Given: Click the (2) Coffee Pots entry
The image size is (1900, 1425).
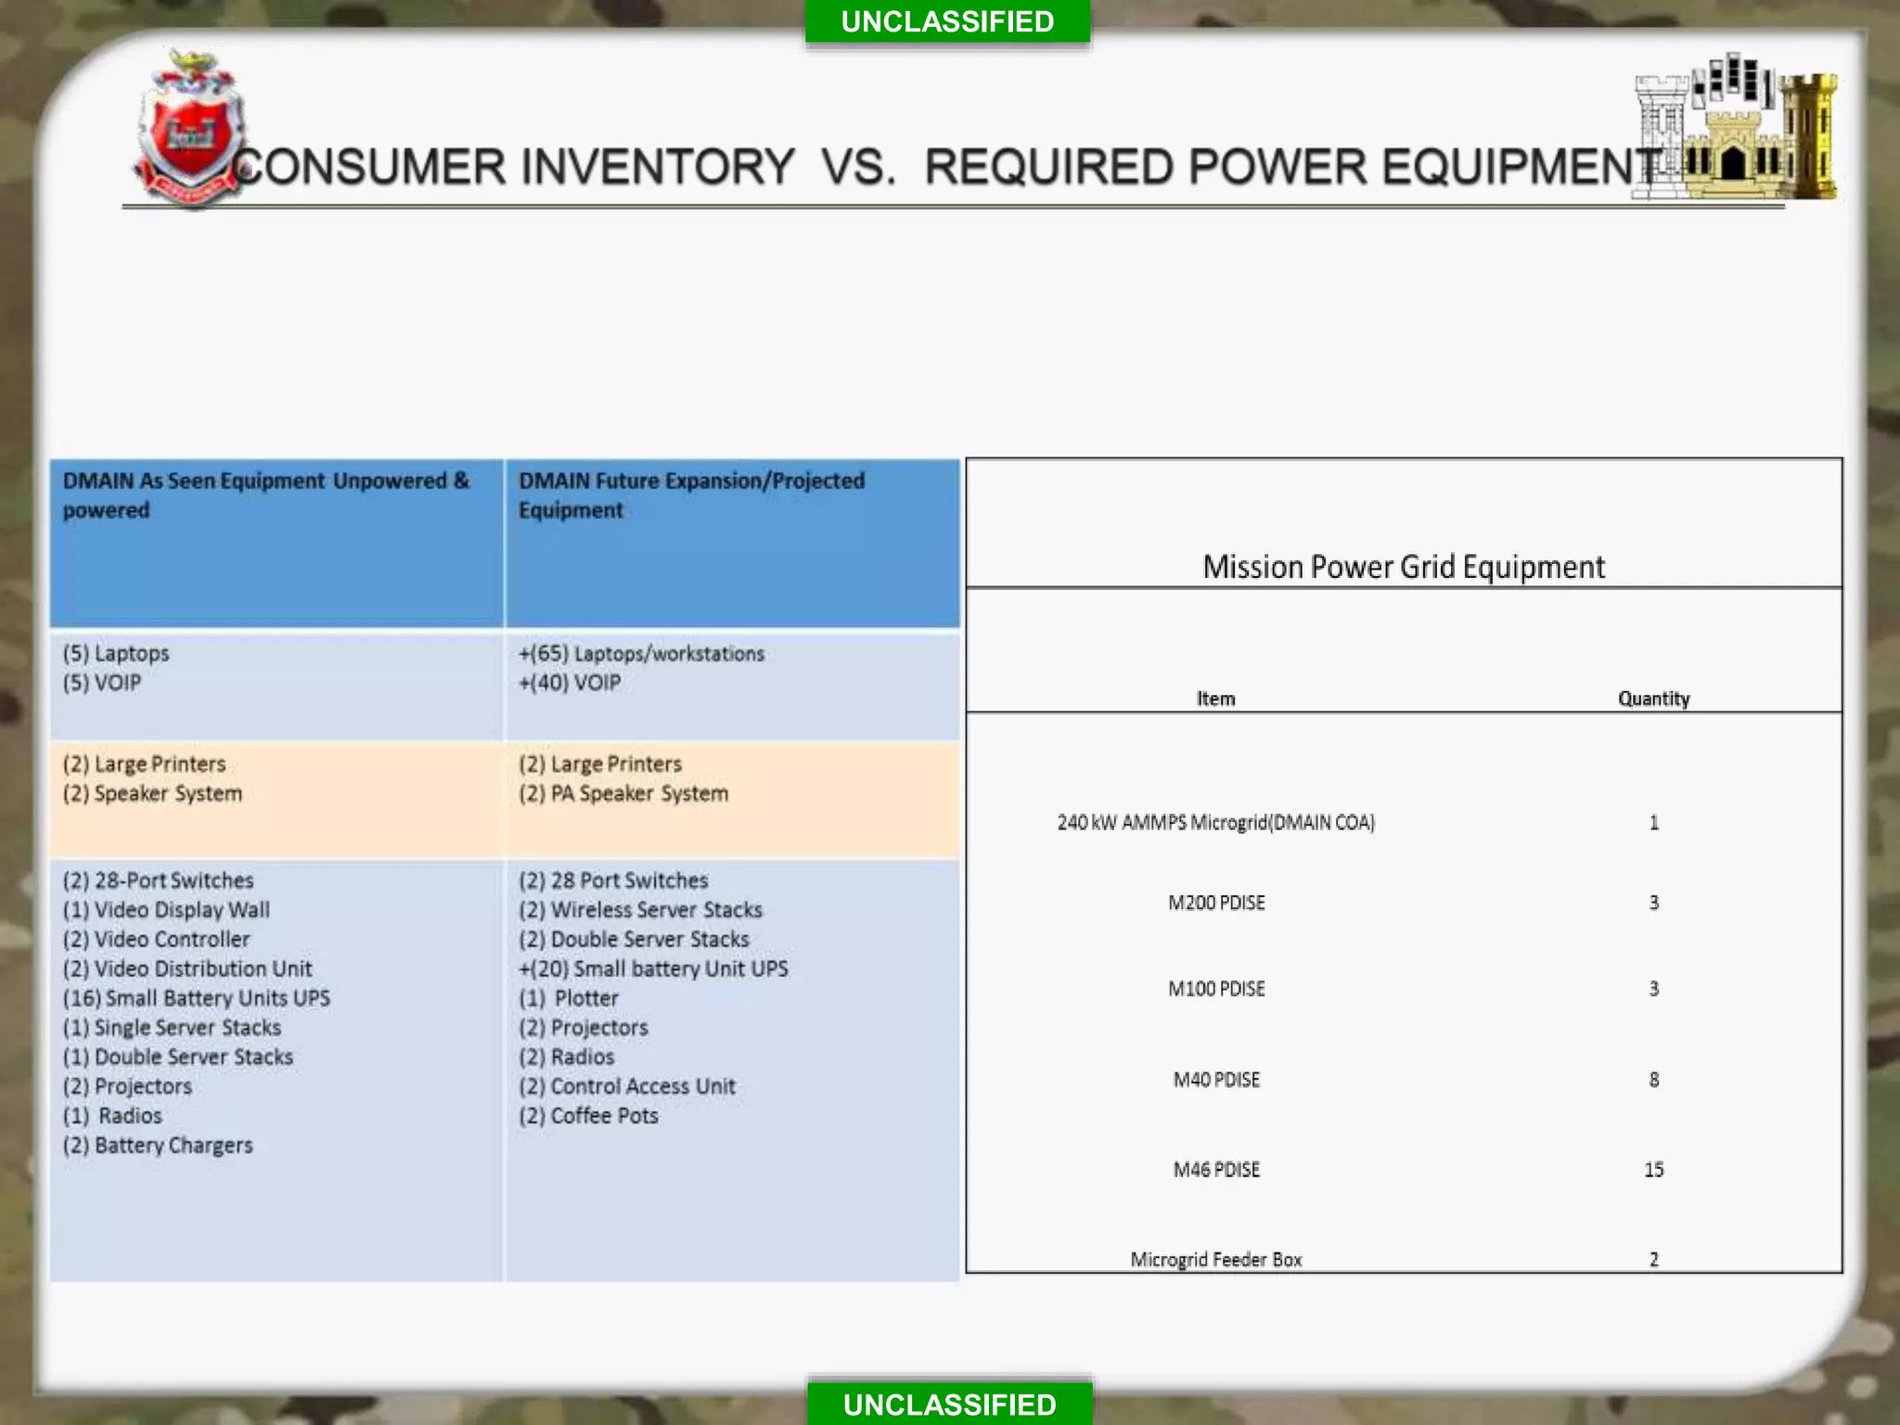Looking at the screenshot, I should point(588,1116).
